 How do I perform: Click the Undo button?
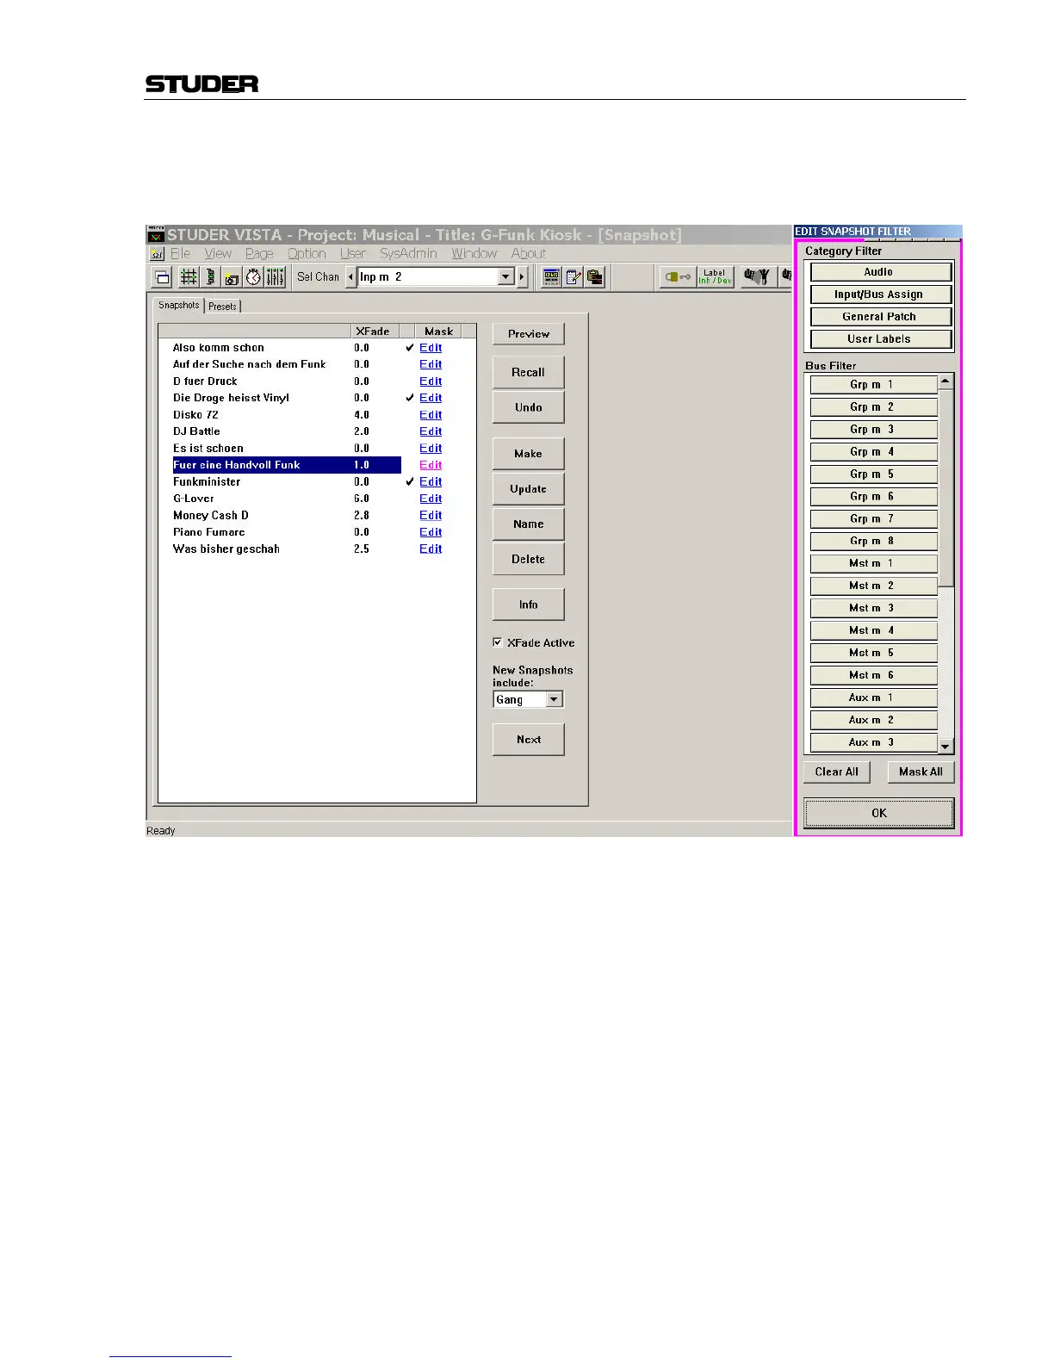coord(529,408)
